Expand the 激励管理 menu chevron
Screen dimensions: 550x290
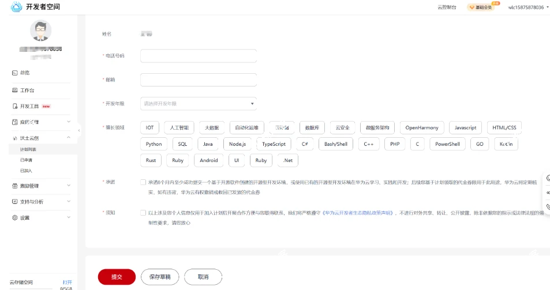(x=69, y=185)
